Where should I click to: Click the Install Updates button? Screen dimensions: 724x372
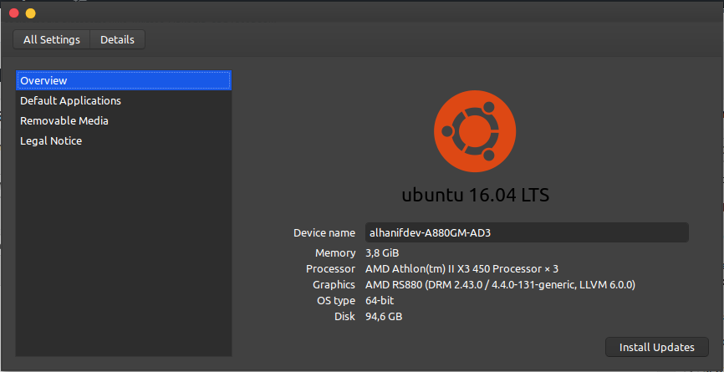[x=656, y=347]
